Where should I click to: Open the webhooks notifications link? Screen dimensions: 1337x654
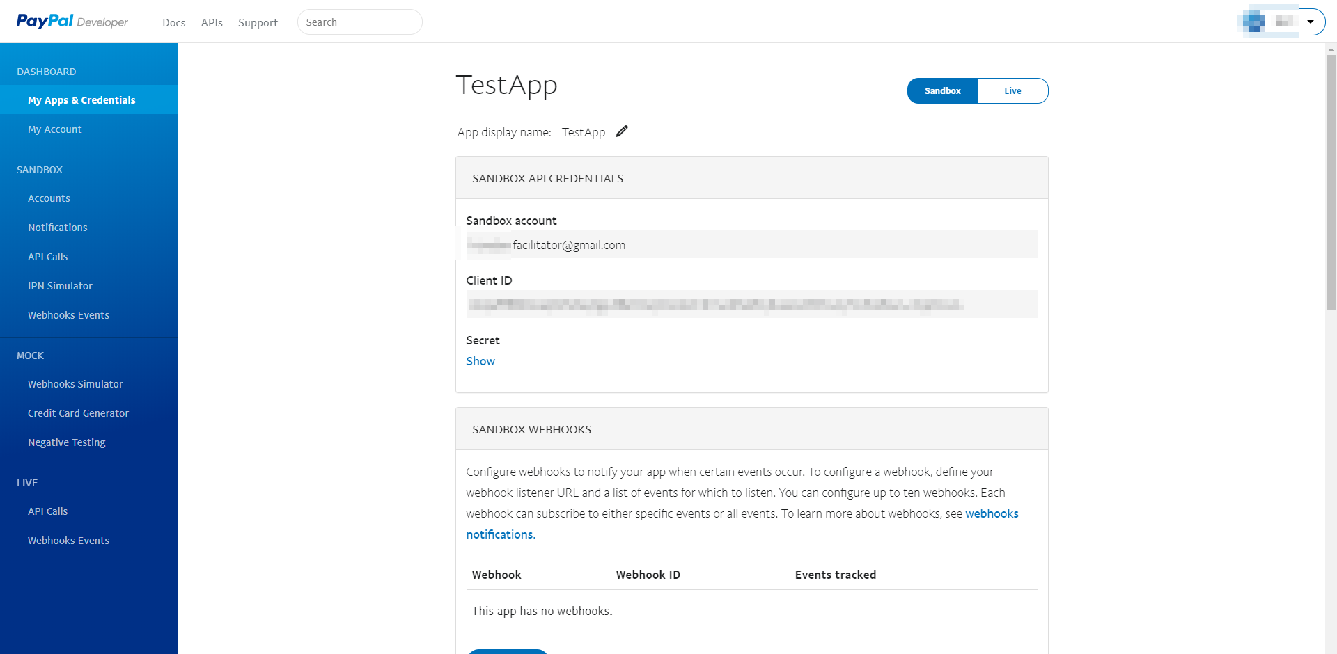[x=991, y=513]
